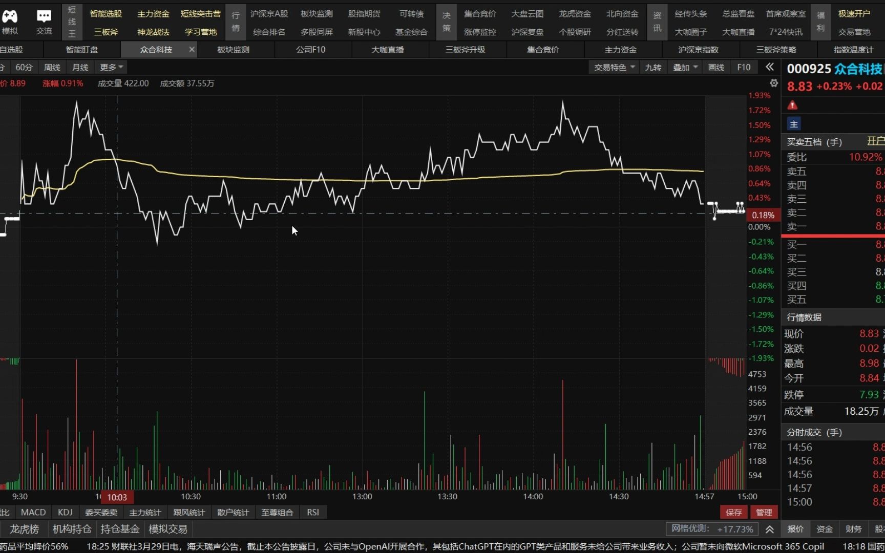
Task: Switch side panel to 财务 tab
Action: tap(853, 529)
